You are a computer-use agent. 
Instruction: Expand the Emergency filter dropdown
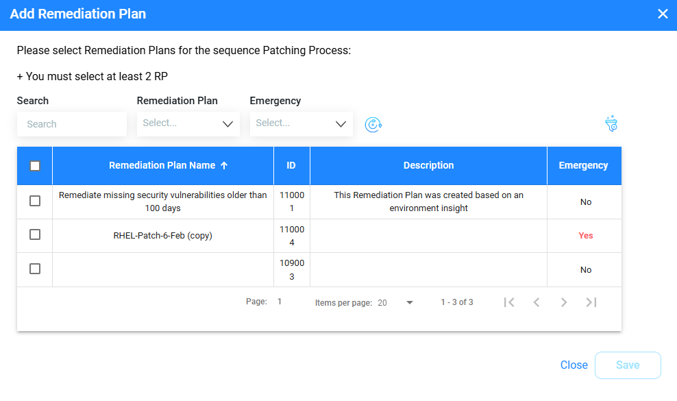[x=301, y=124]
